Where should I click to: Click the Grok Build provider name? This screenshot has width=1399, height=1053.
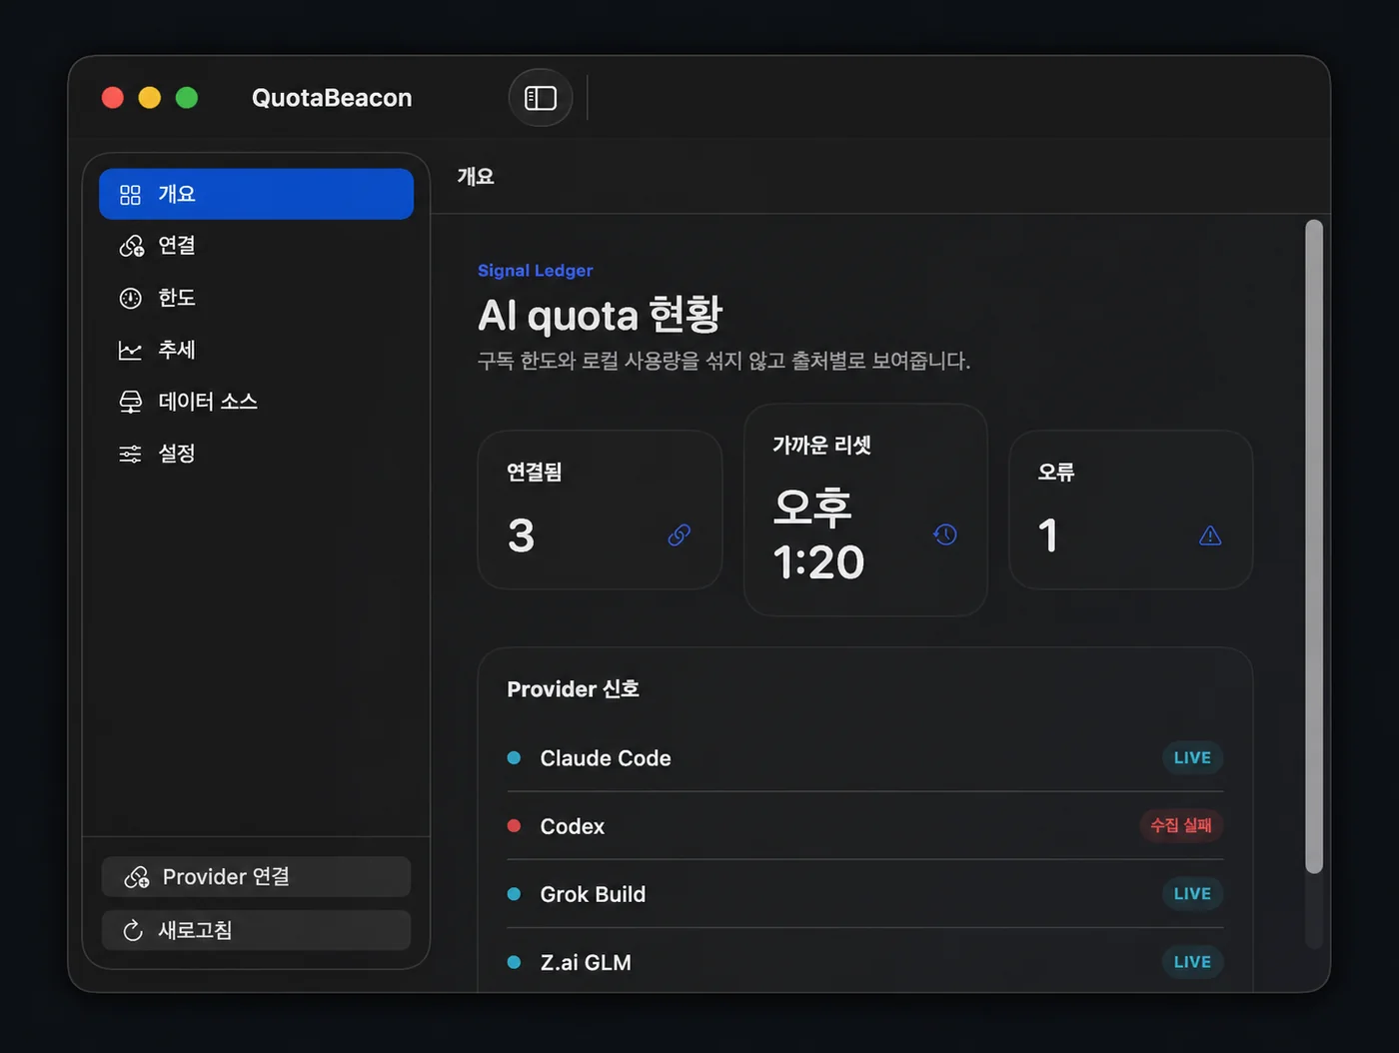(593, 894)
